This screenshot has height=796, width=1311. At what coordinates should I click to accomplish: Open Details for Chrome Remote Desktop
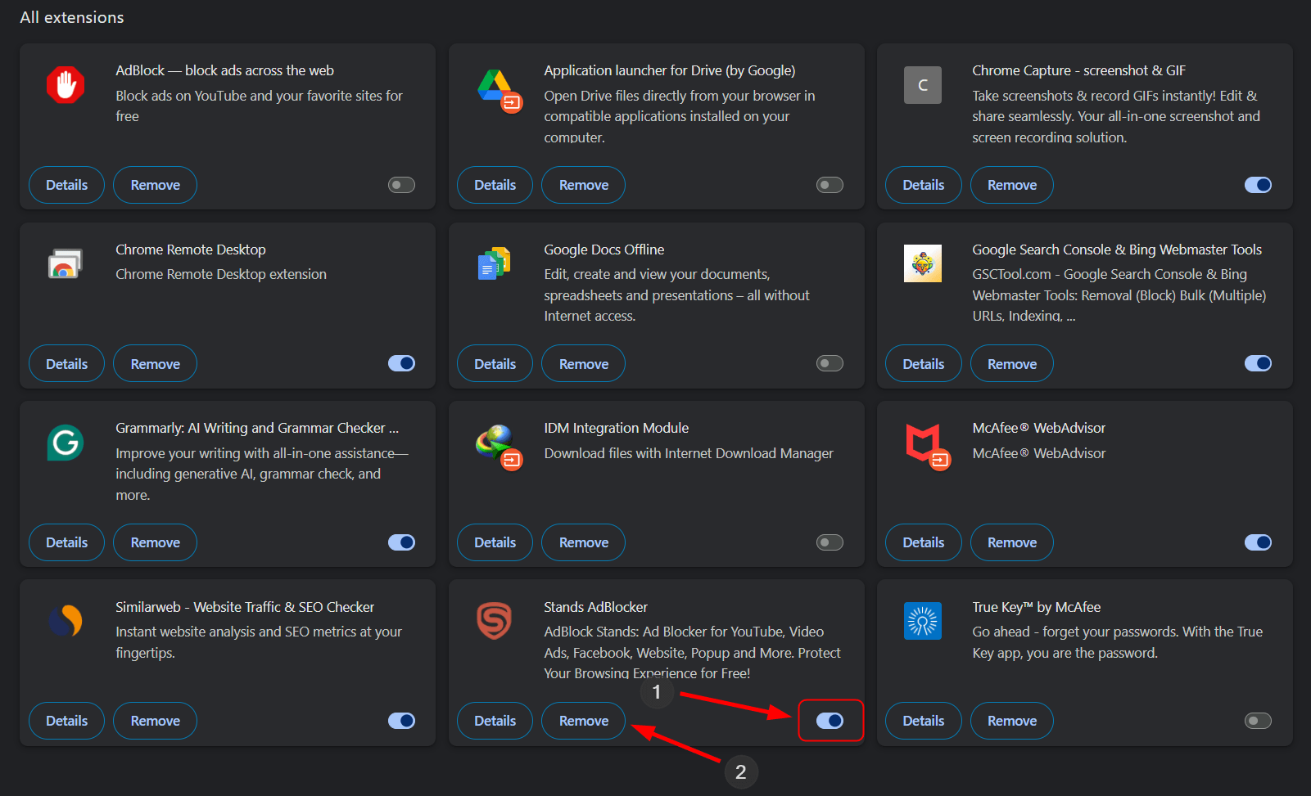(x=66, y=364)
